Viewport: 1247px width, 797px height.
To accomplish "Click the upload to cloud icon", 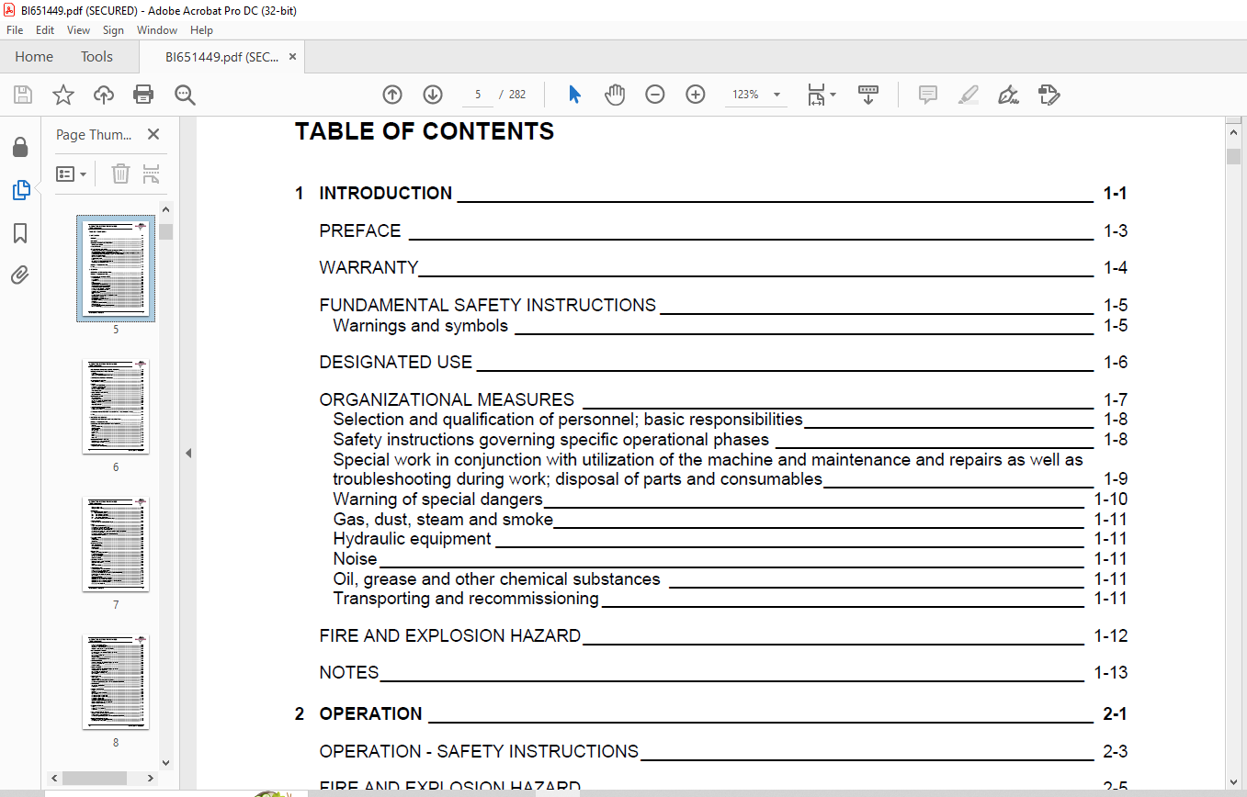I will point(104,95).
